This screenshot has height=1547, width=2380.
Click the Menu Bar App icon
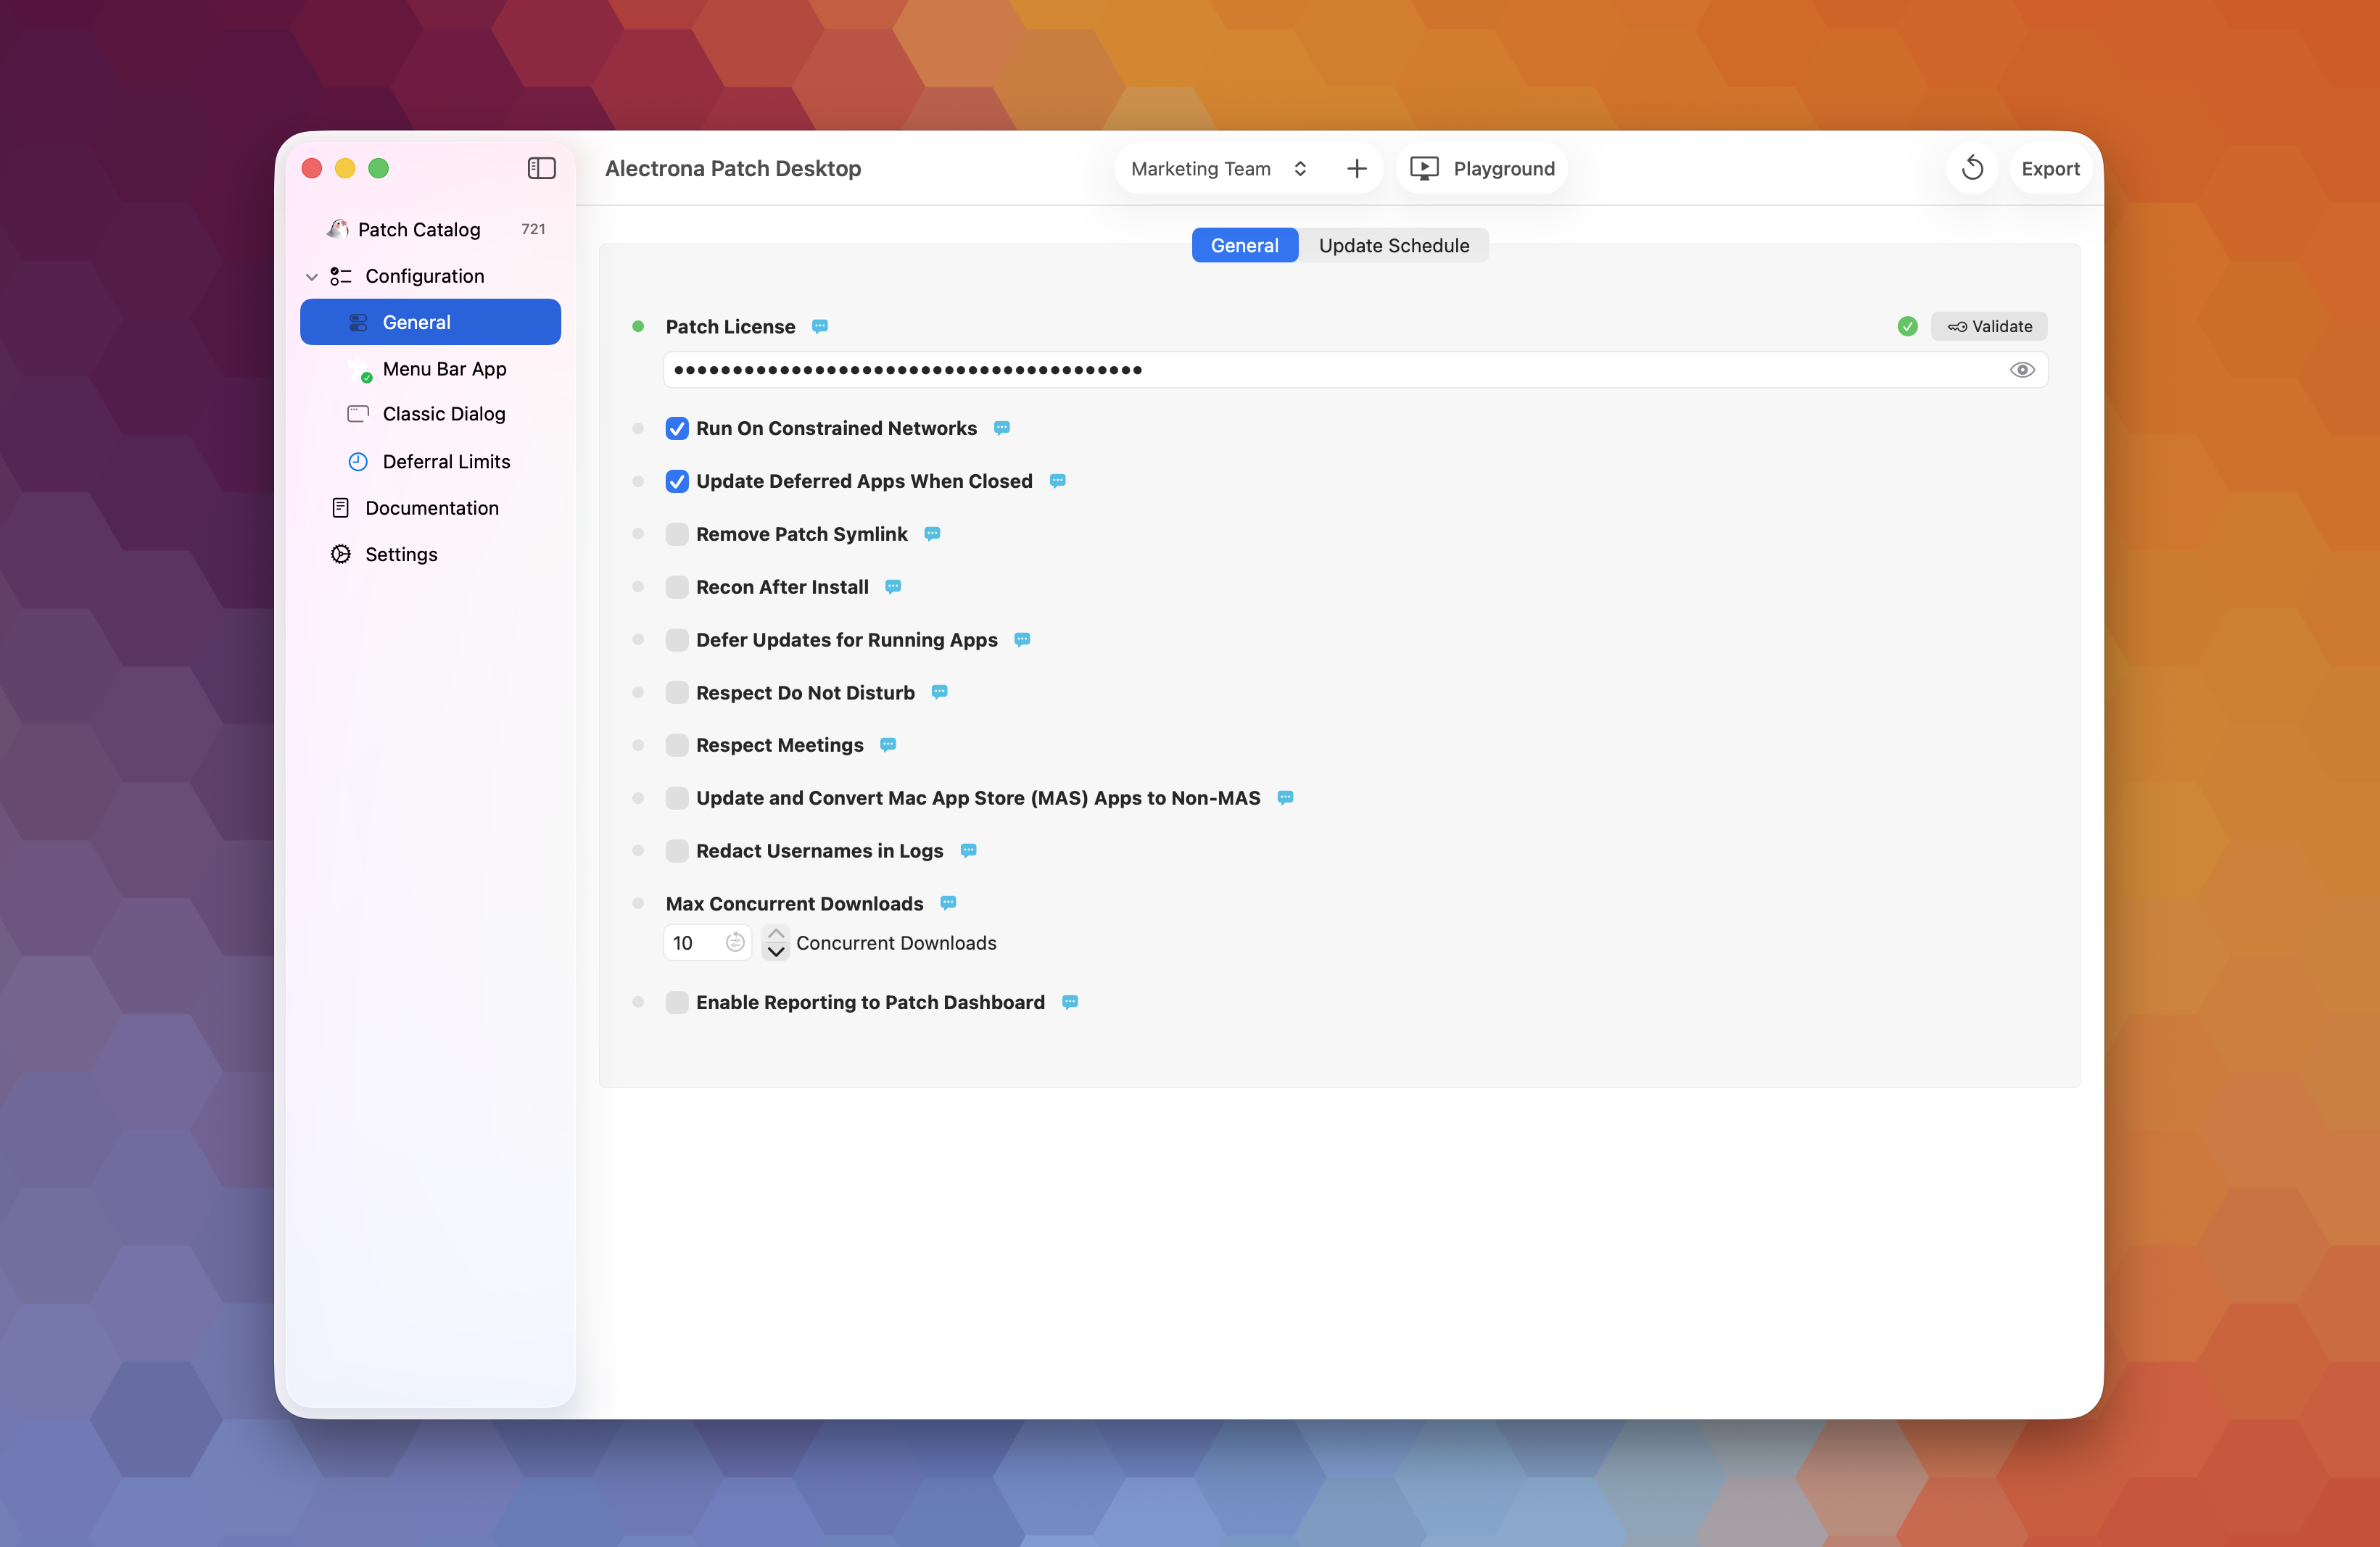click(359, 369)
